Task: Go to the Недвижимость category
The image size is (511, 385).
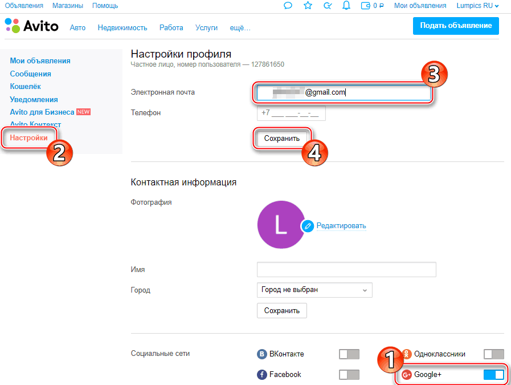Action: [x=122, y=27]
